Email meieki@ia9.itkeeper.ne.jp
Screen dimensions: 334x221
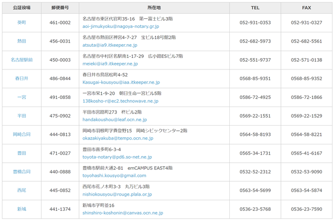(x=110, y=64)
